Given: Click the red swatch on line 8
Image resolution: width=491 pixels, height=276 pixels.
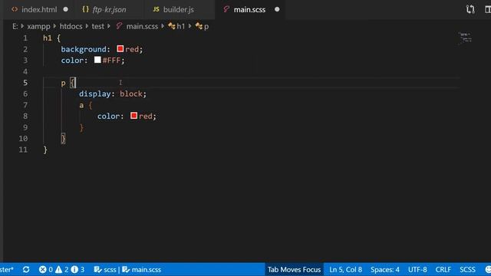Looking at the screenshot, I should pyautogui.click(x=133, y=116).
